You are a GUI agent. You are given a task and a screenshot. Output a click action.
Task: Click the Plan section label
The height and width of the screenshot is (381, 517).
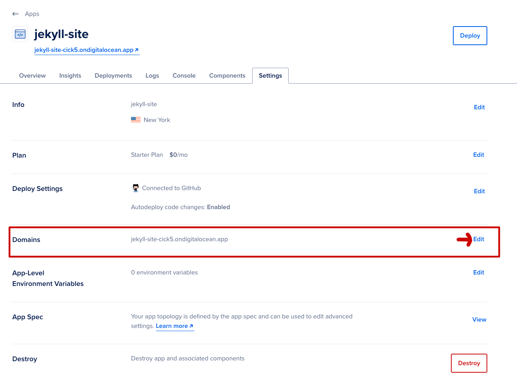pyautogui.click(x=19, y=155)
